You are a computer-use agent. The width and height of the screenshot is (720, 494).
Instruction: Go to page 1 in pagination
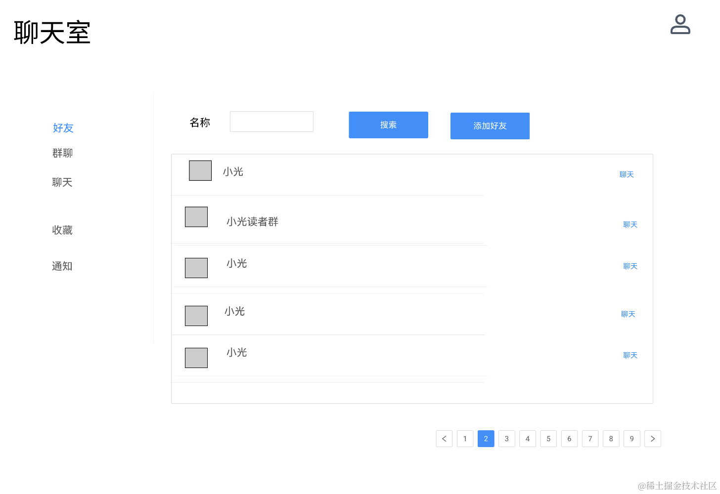click(x=465, y=439)
